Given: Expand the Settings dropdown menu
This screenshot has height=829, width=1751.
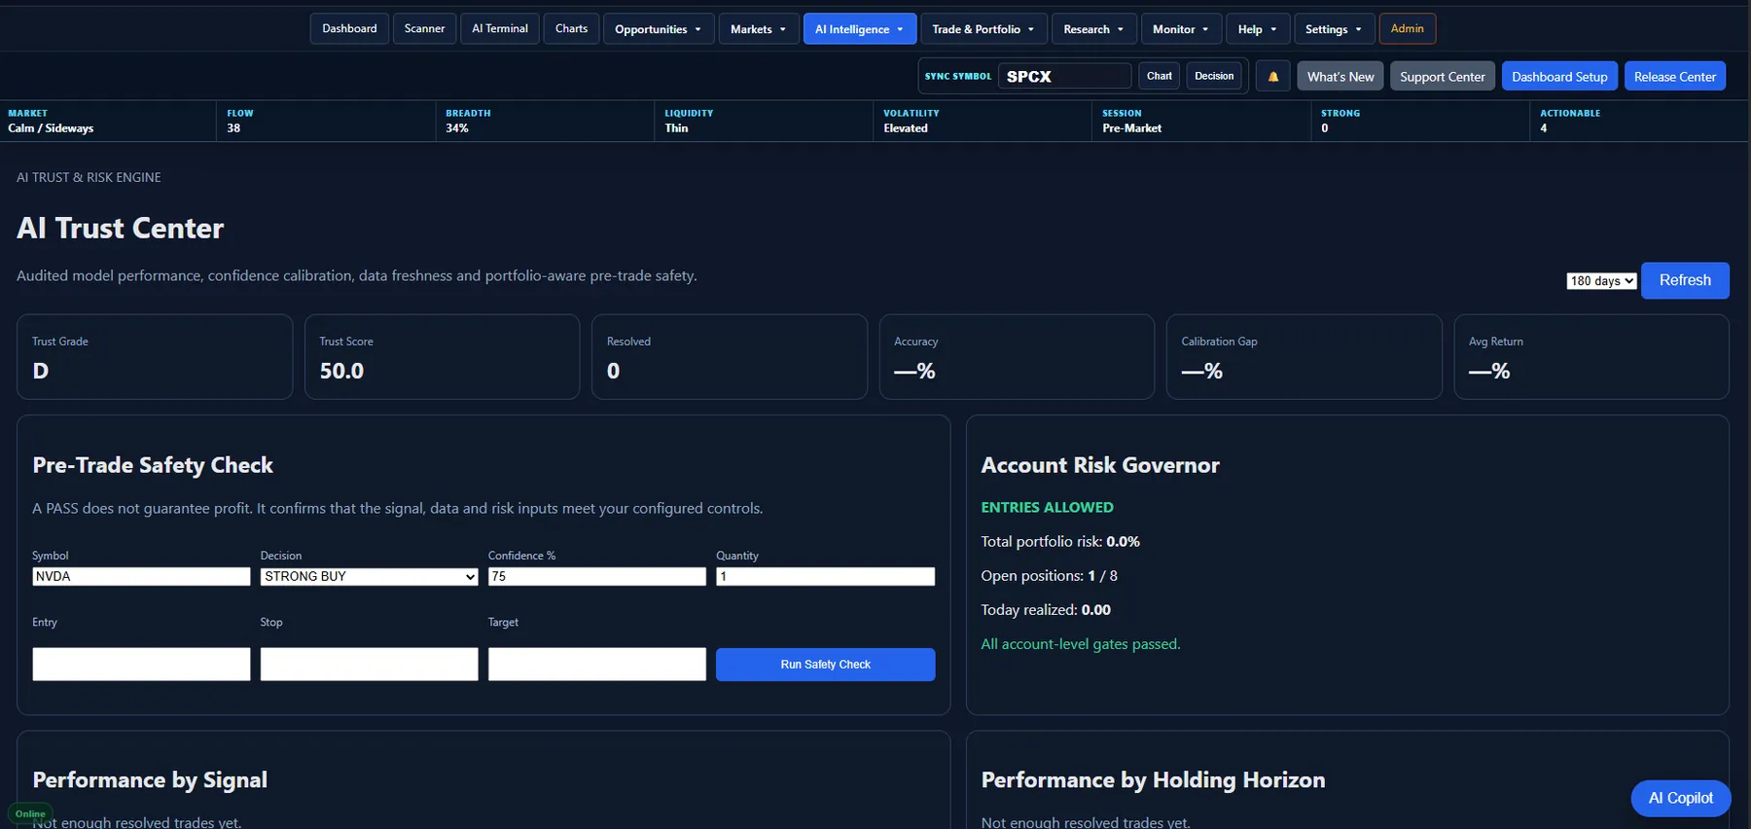Looking at the screenshot, I should tap(1334, 29).
